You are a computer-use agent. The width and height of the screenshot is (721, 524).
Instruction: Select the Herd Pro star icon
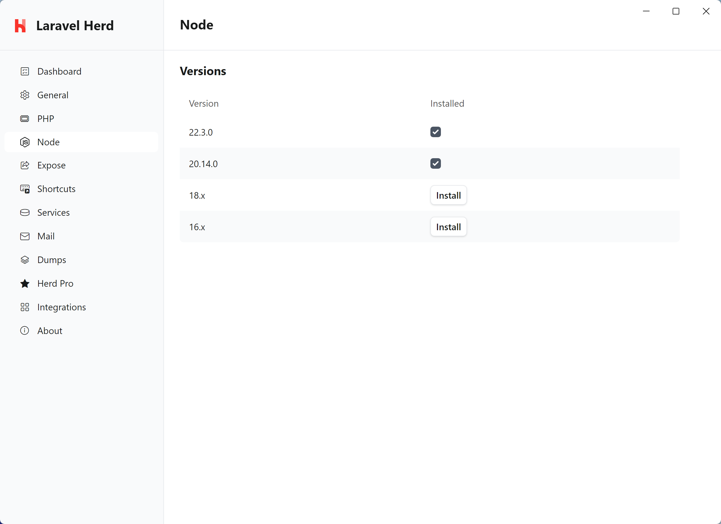pos(24,283)
